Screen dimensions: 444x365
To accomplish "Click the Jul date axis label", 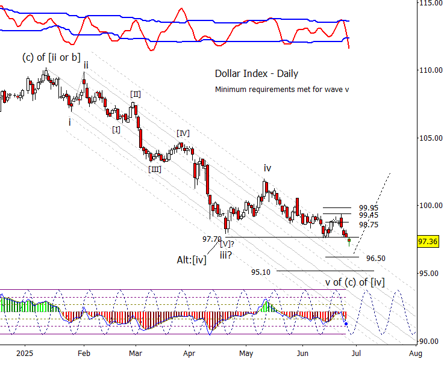I will 356,354.
